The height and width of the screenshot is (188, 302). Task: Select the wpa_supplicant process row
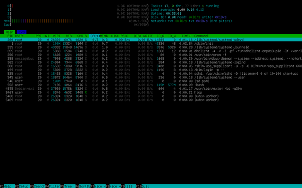(151, 66)
